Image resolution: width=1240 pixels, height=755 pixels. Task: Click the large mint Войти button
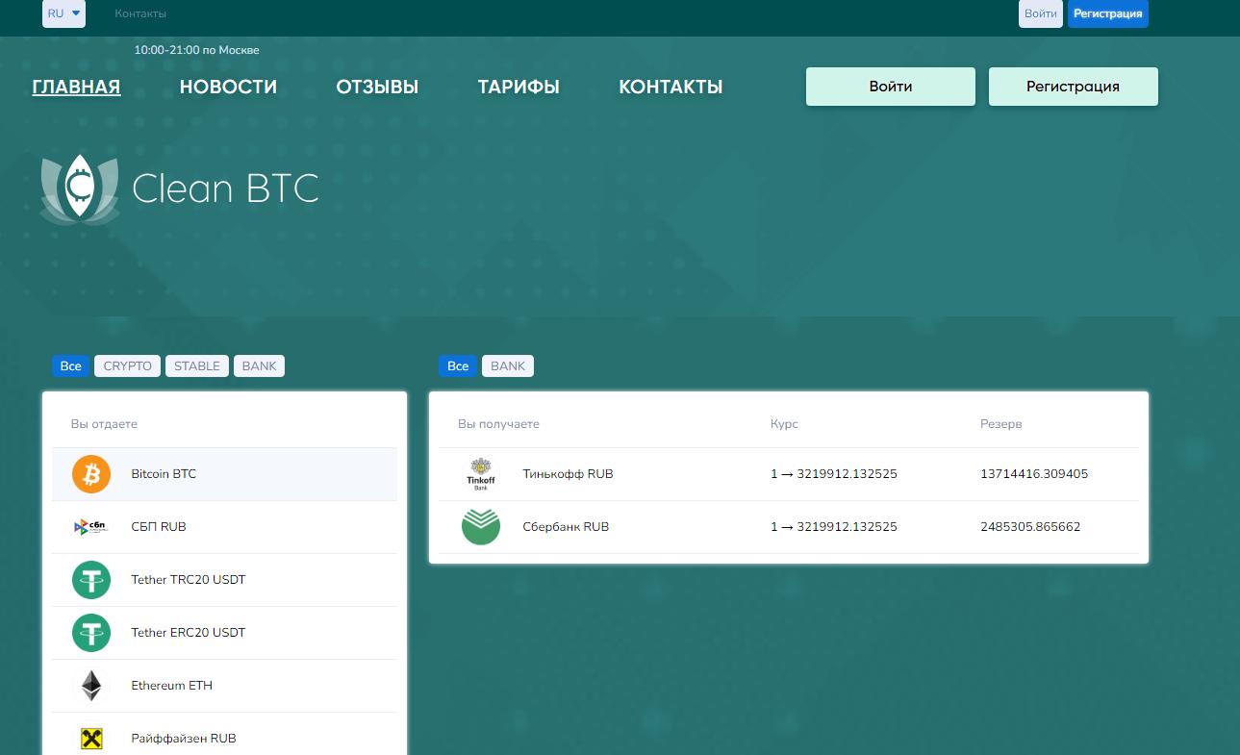pyautogui.click(x=891, y=87)
